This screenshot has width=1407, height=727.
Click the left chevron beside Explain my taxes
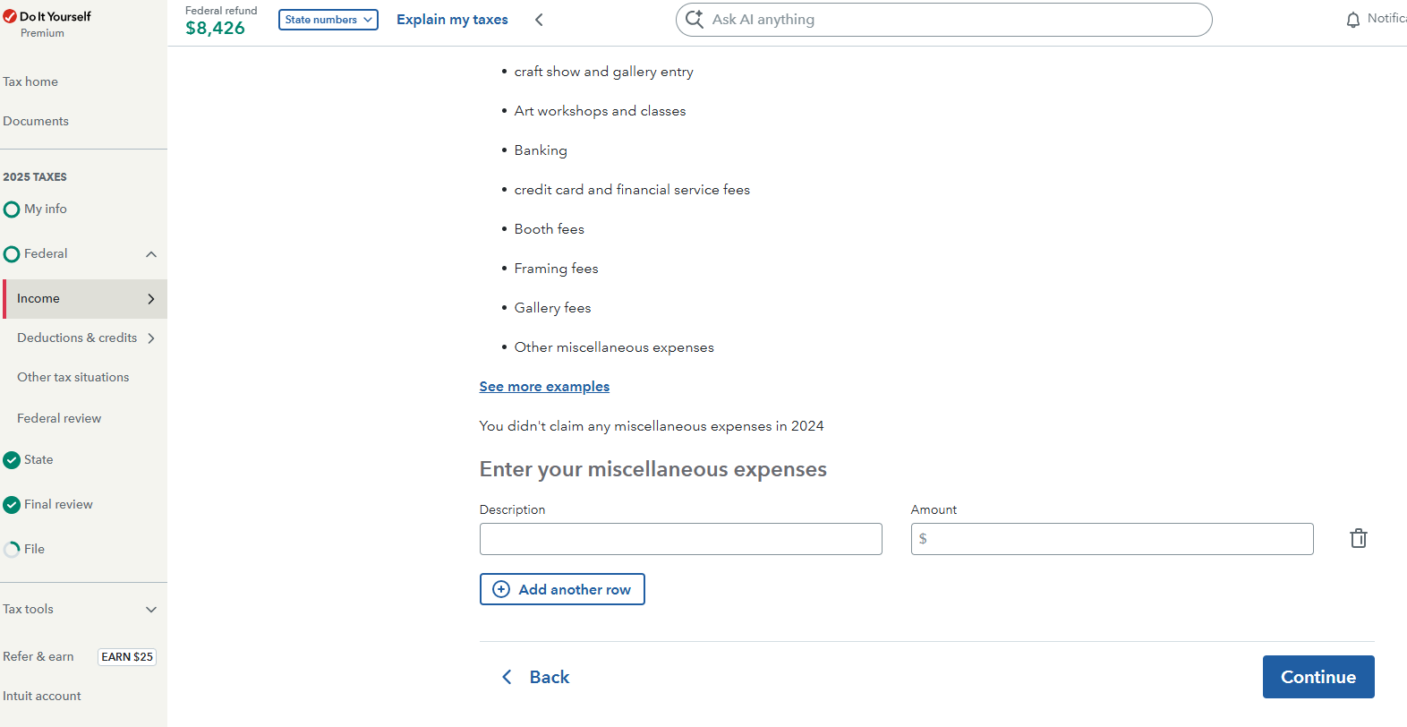click(x=539, y=20)
